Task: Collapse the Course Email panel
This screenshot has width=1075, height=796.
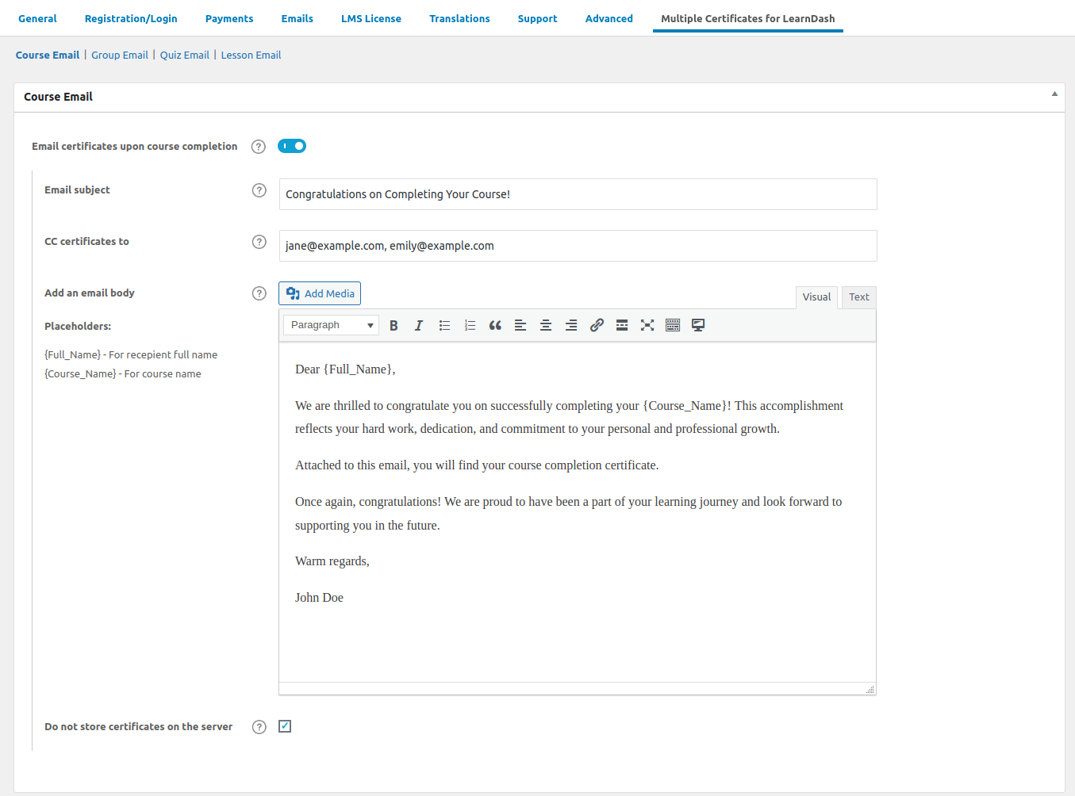Action: (x=1054, y=94)
